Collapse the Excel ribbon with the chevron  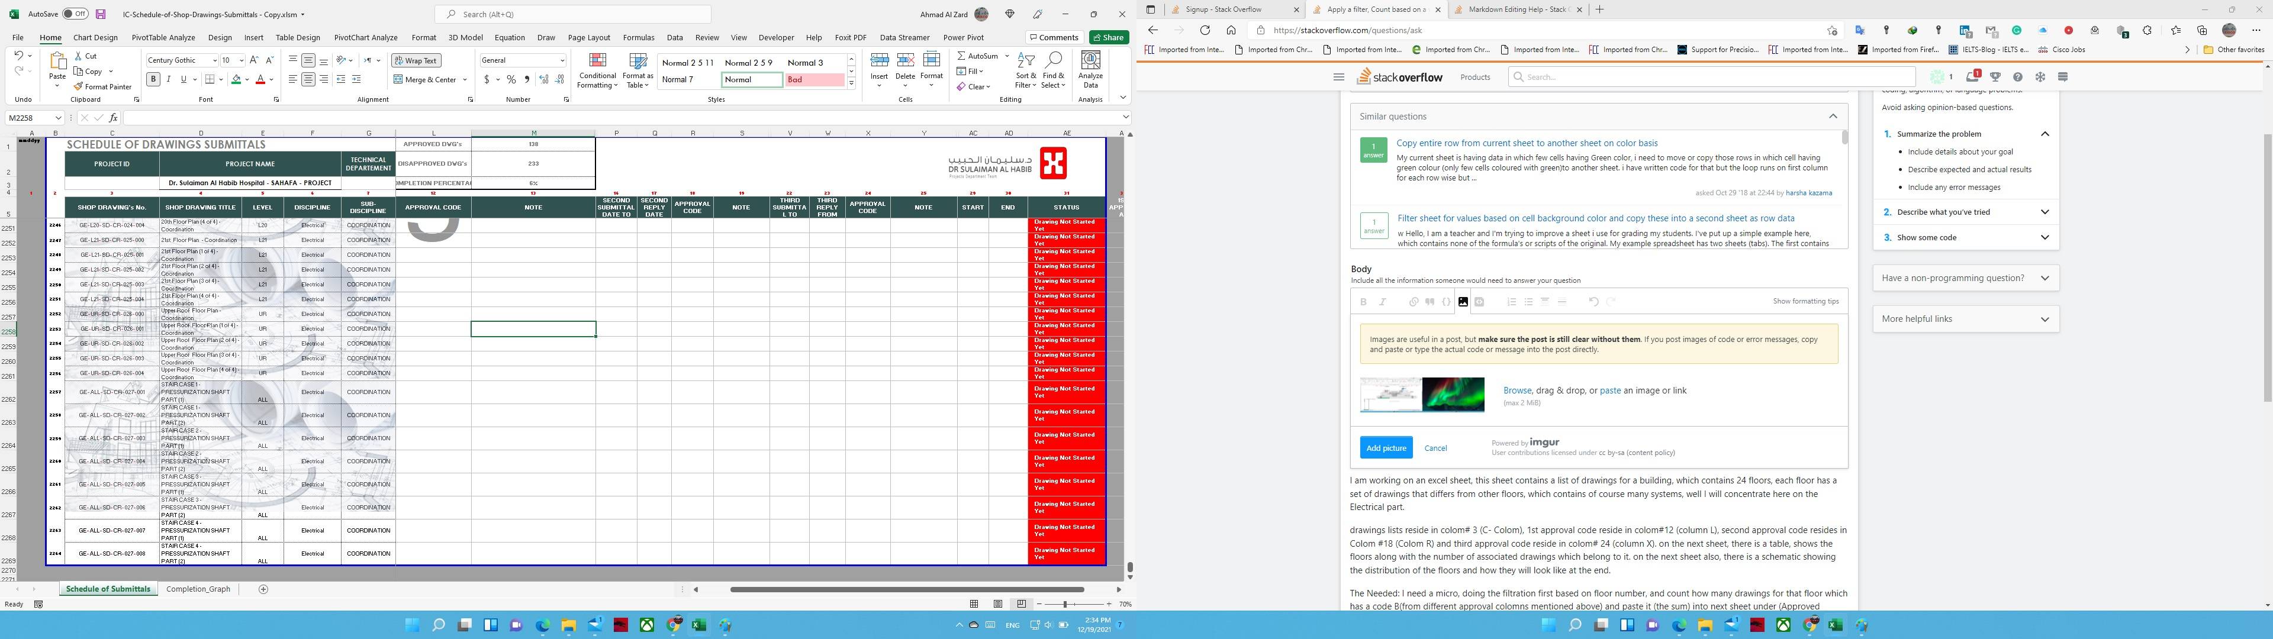click(1122, 98)
